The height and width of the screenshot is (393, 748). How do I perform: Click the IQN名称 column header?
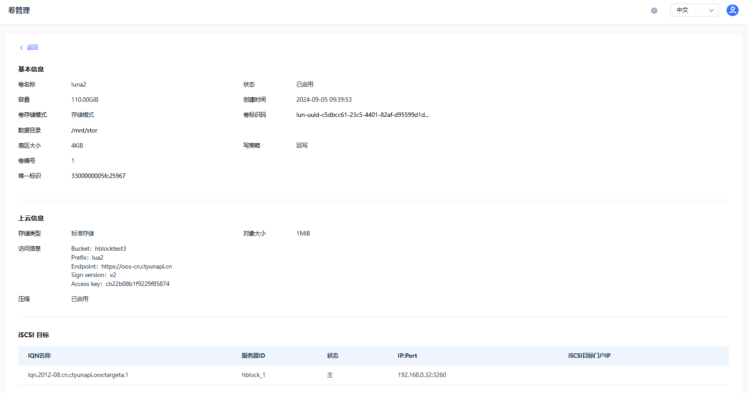(x=39, y=356)
